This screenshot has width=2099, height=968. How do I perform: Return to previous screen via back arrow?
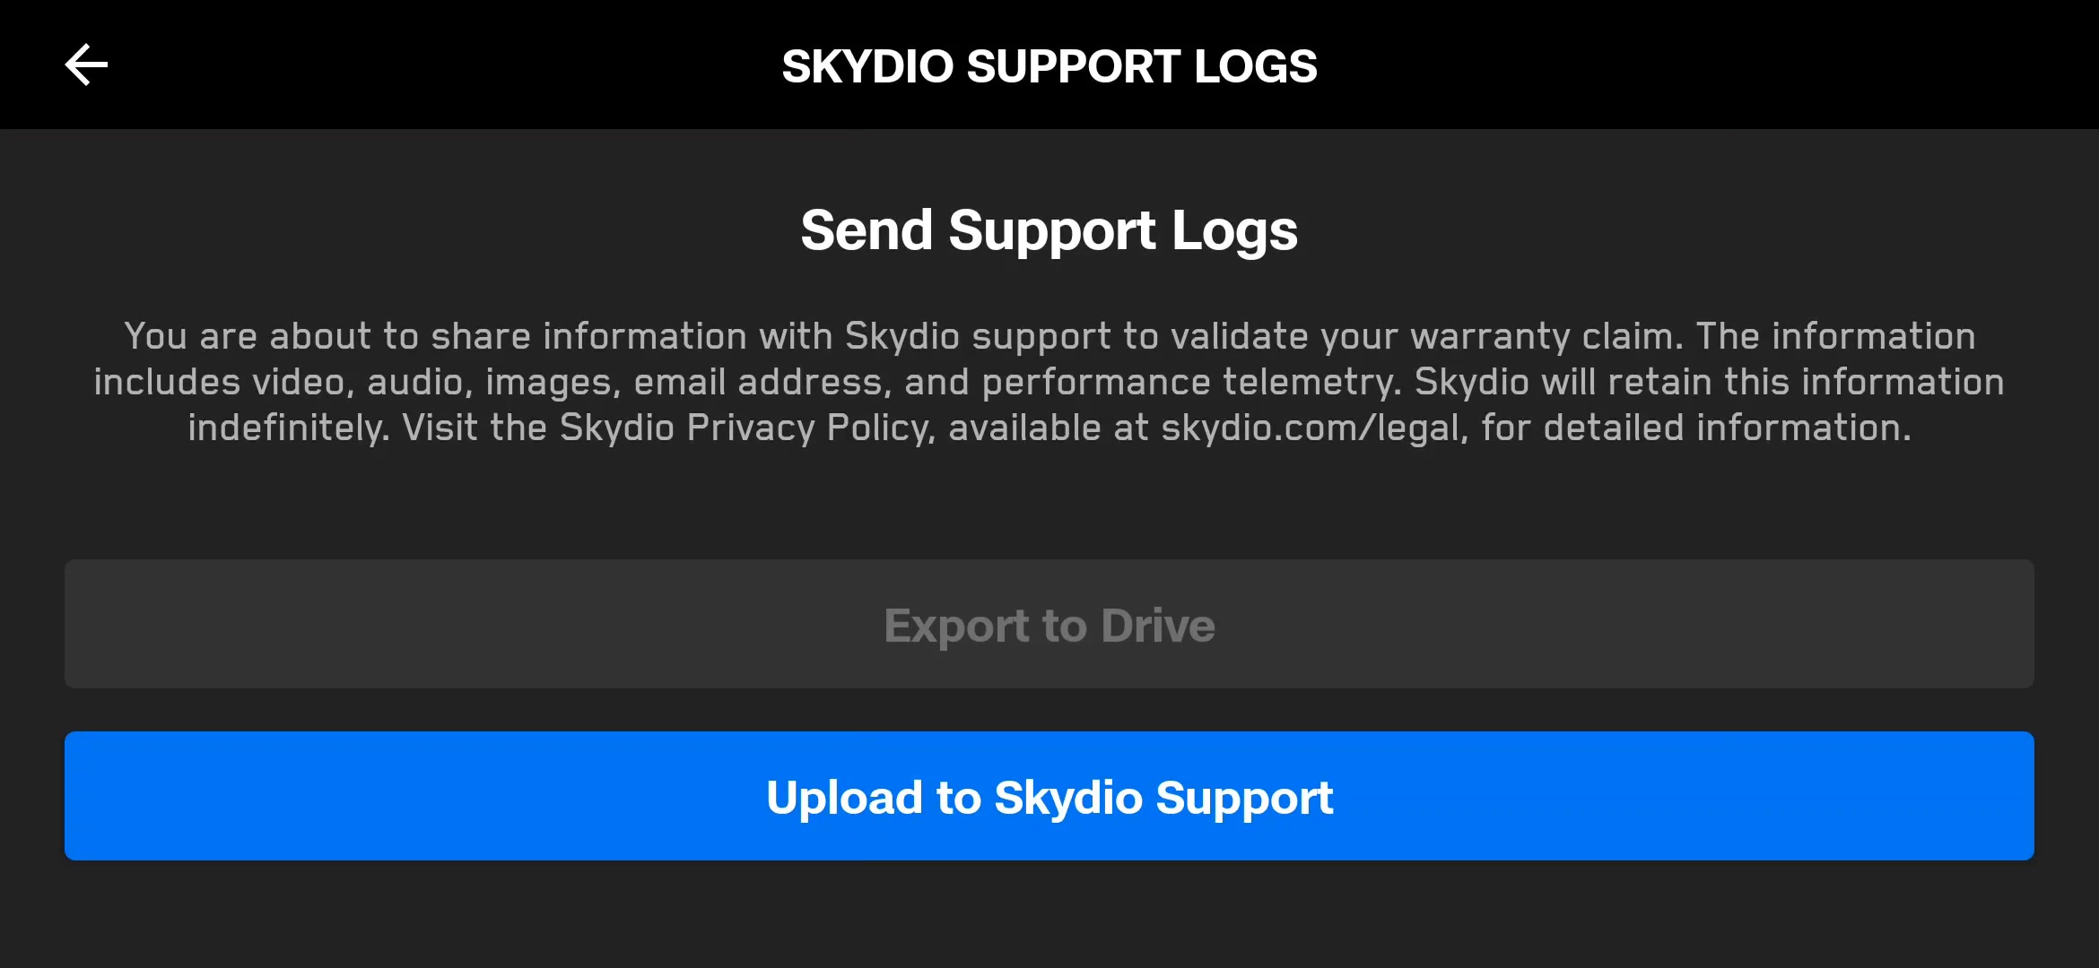click(86, 65)
